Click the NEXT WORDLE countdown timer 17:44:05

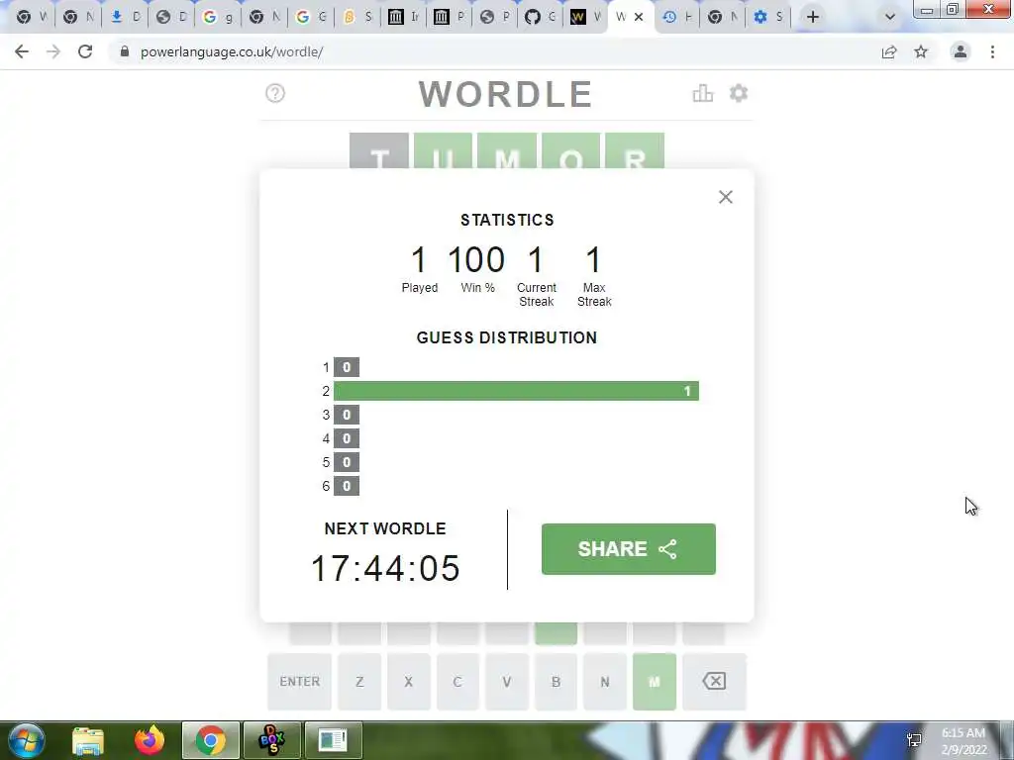coord(385,568)
